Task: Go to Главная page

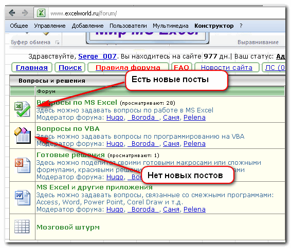Action: [x=32, y=67]
